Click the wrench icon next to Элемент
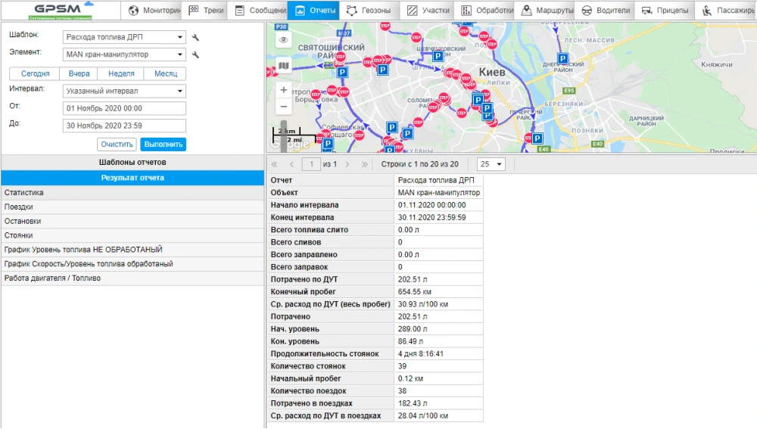 (x=195, y=55)
